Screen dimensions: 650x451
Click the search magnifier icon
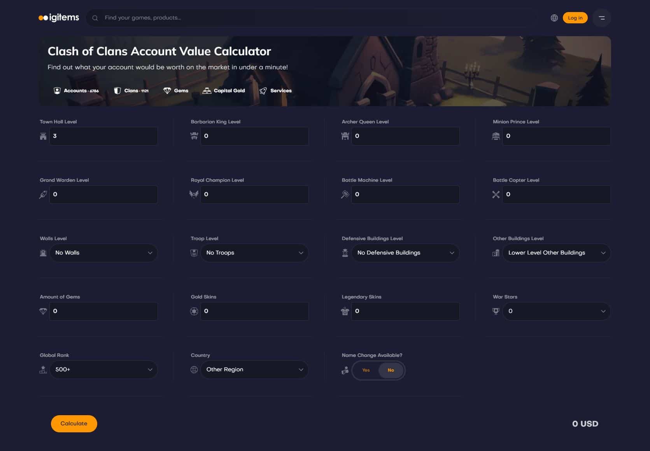(x=95, y=18)
